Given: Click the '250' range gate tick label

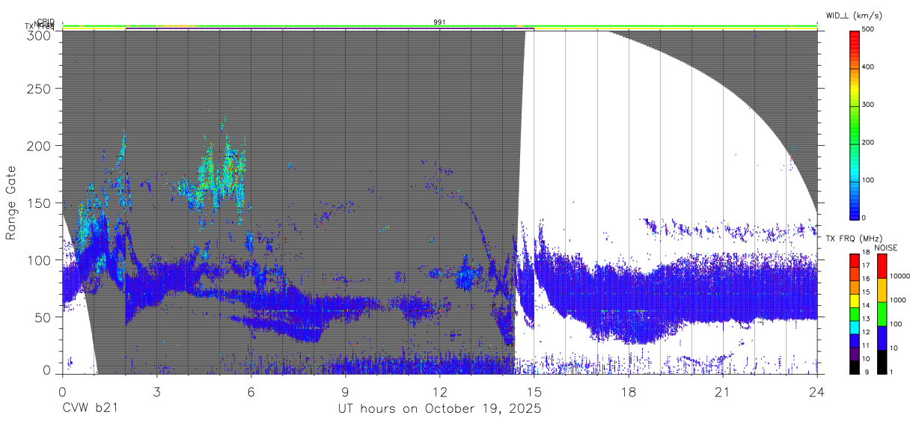Looking at the screenshot, I should click(x=40, y=88).
